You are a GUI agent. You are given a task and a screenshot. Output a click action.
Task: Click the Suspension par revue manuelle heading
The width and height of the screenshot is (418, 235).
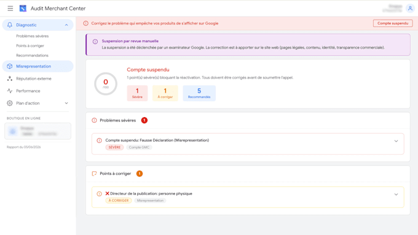pyautogui.click(x=130, y=41)
